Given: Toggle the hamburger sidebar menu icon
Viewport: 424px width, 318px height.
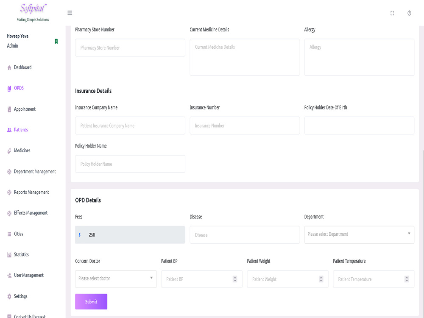Looking at the screenshot, I should [70, 13].
